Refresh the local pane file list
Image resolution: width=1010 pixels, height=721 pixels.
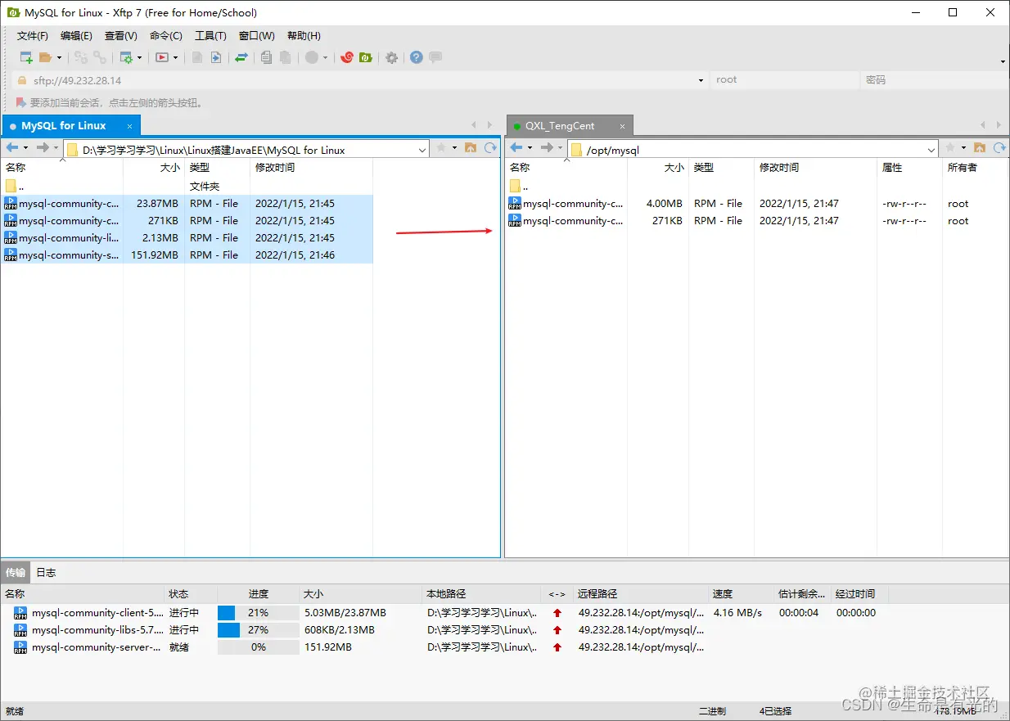click(x=490, y=147)
